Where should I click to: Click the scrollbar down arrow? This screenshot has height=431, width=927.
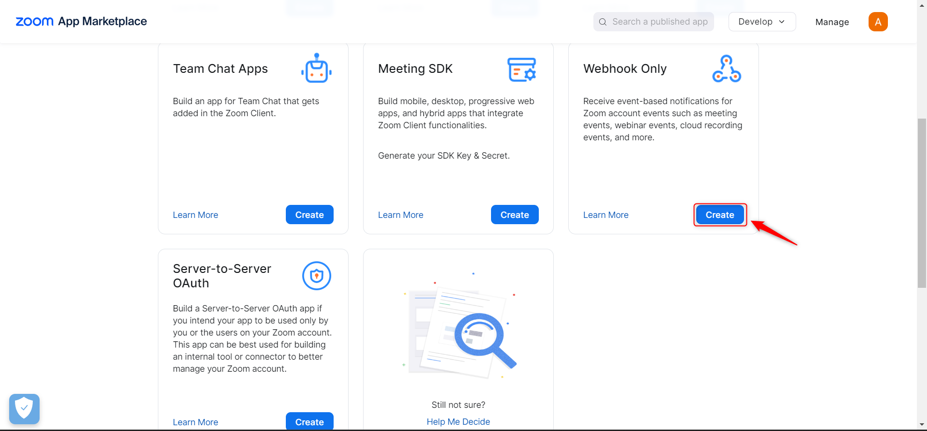coord(922,425)
